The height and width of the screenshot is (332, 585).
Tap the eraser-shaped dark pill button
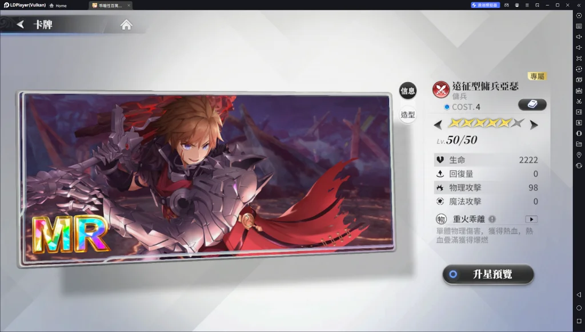[x=532, y=105]
